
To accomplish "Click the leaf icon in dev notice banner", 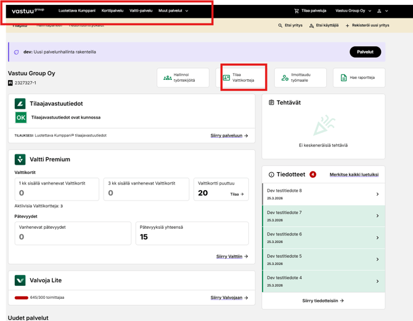I will point(16,52).
